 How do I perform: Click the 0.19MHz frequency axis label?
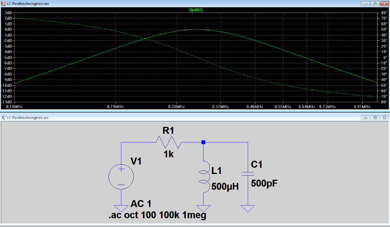pyautogui.click(x=115, y=107)
